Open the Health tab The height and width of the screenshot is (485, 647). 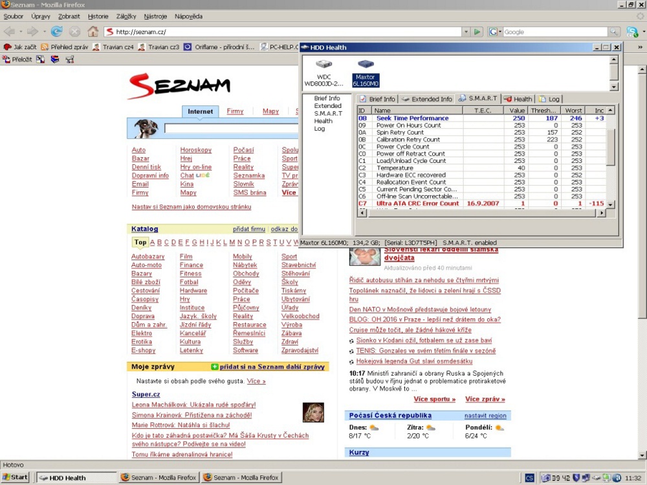(x=518, y=99)
